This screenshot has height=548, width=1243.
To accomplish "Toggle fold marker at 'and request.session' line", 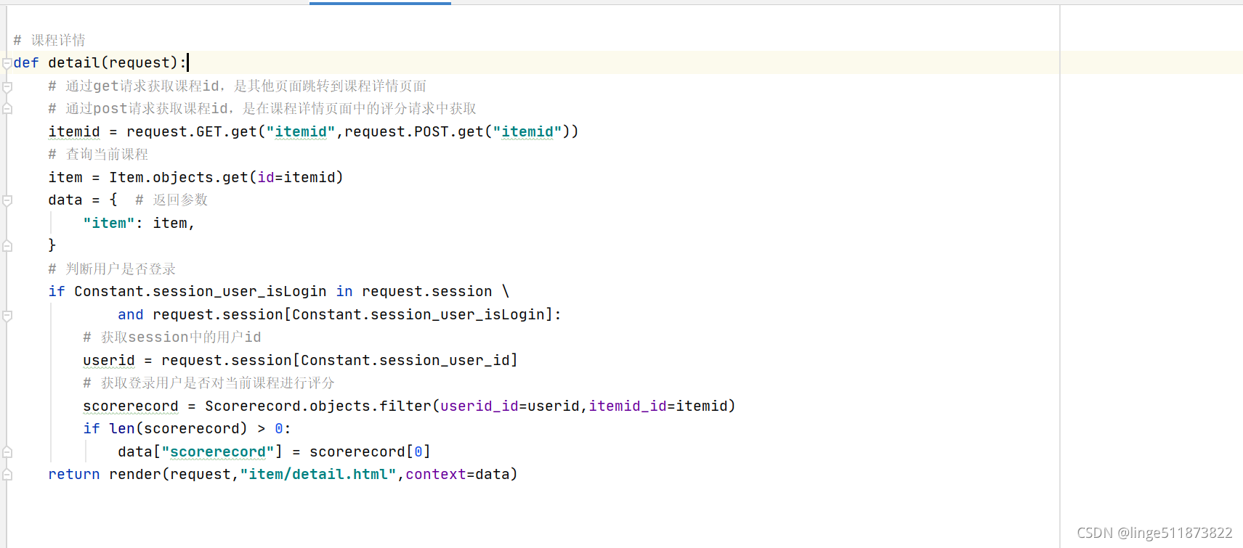I will click(x=7, y=315).
